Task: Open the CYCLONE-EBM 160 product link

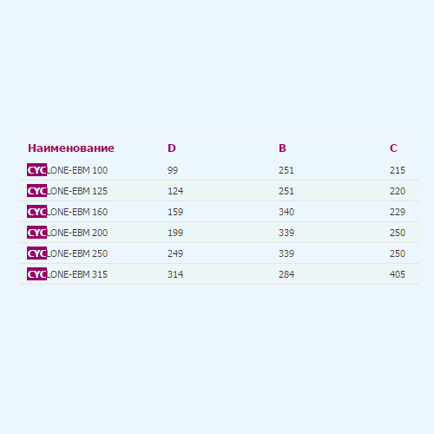Action: point(67,212)
